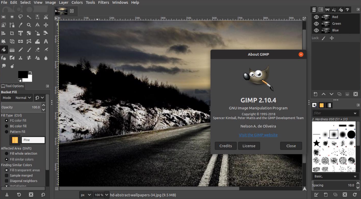
Task: Open the Filters menu
Action: click(104, 2)
